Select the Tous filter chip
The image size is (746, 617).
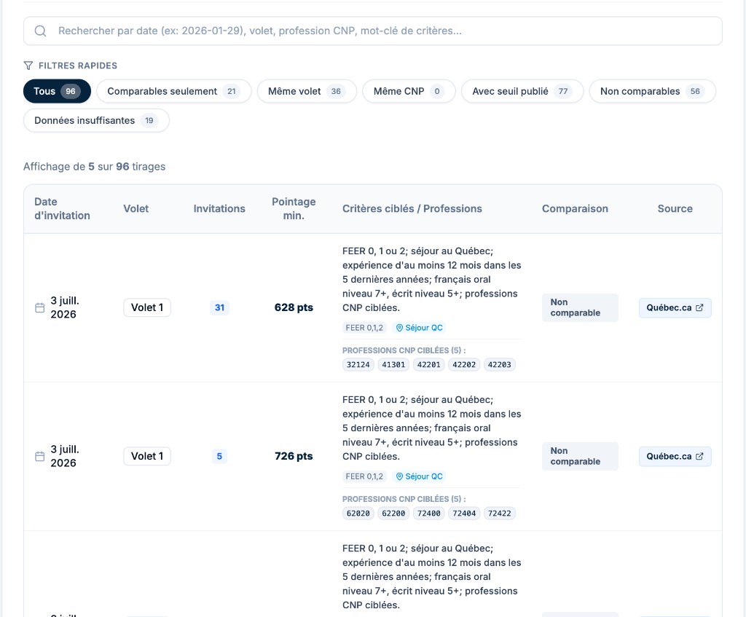pyautogui.click(x=57, y=91)
